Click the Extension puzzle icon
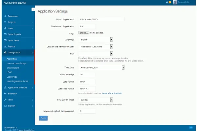 5,93
